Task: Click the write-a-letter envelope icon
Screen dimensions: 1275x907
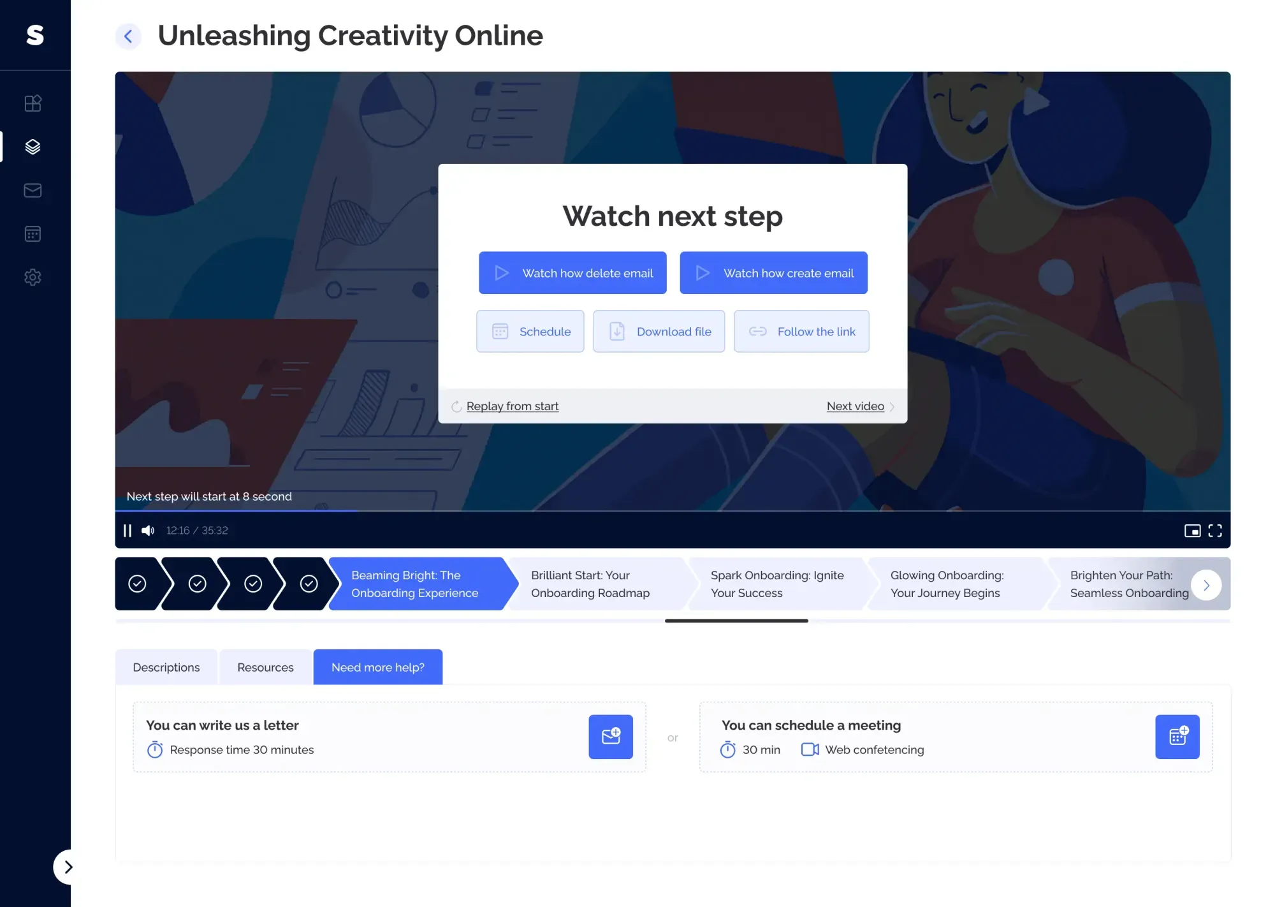Action: pos(610,737)
